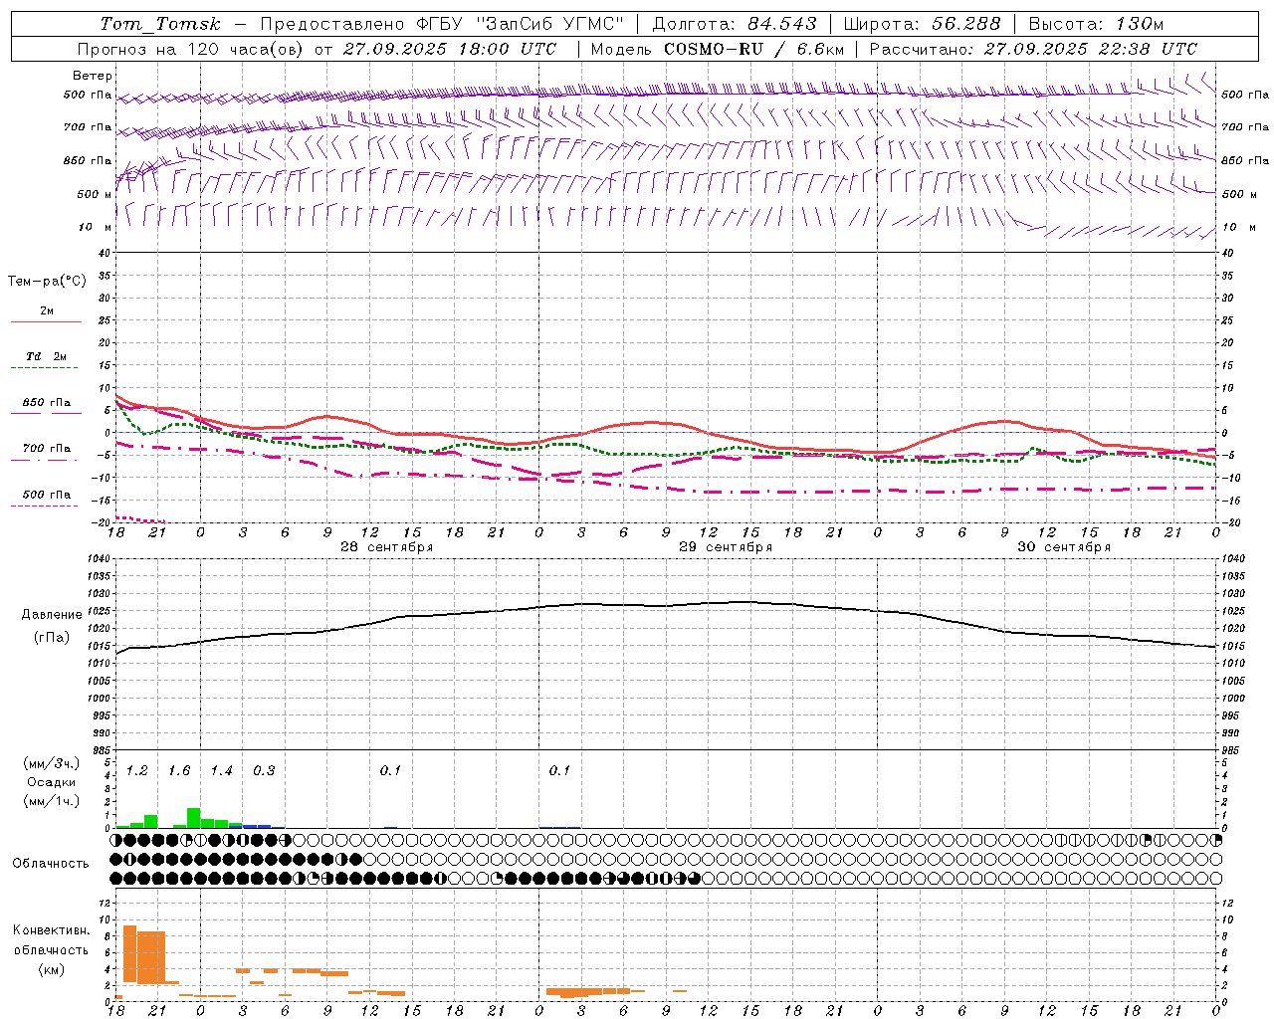Click the 'Осадки' precipitation label

(52, 782)
